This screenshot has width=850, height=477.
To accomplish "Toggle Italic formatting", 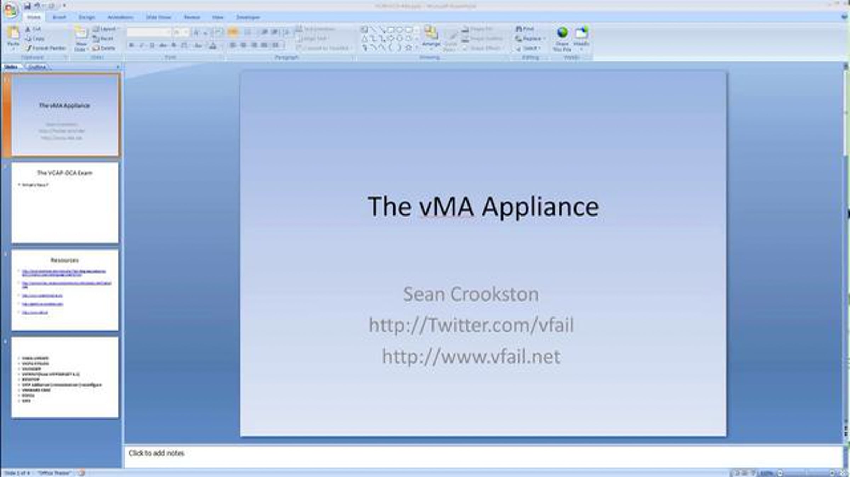I will (142, 45).
